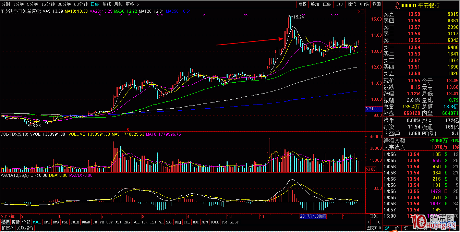The image size is (460, 232).
Task: Select the 全部 indicator filter
Action: [26, 222]
